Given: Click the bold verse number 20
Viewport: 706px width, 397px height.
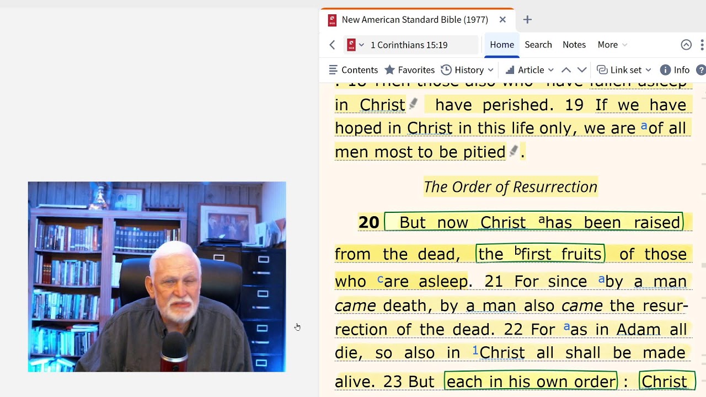Looking at the screenshot, I should pos(369,222).
